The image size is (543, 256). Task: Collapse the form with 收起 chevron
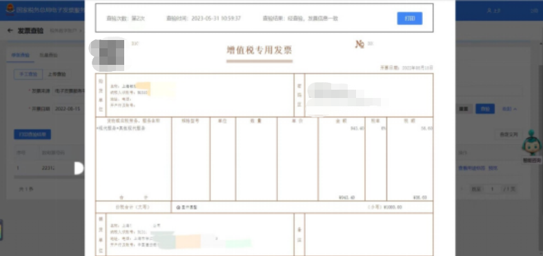click(509, 109)
